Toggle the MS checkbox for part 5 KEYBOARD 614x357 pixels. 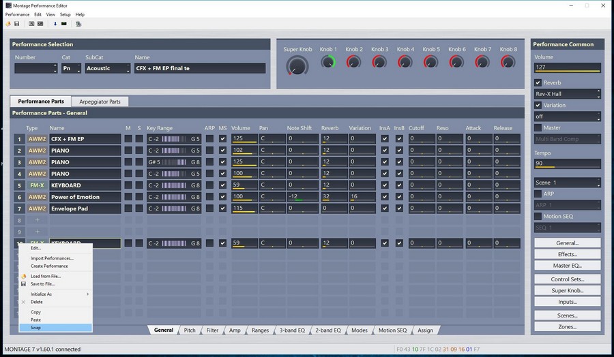tap(222, 185)
